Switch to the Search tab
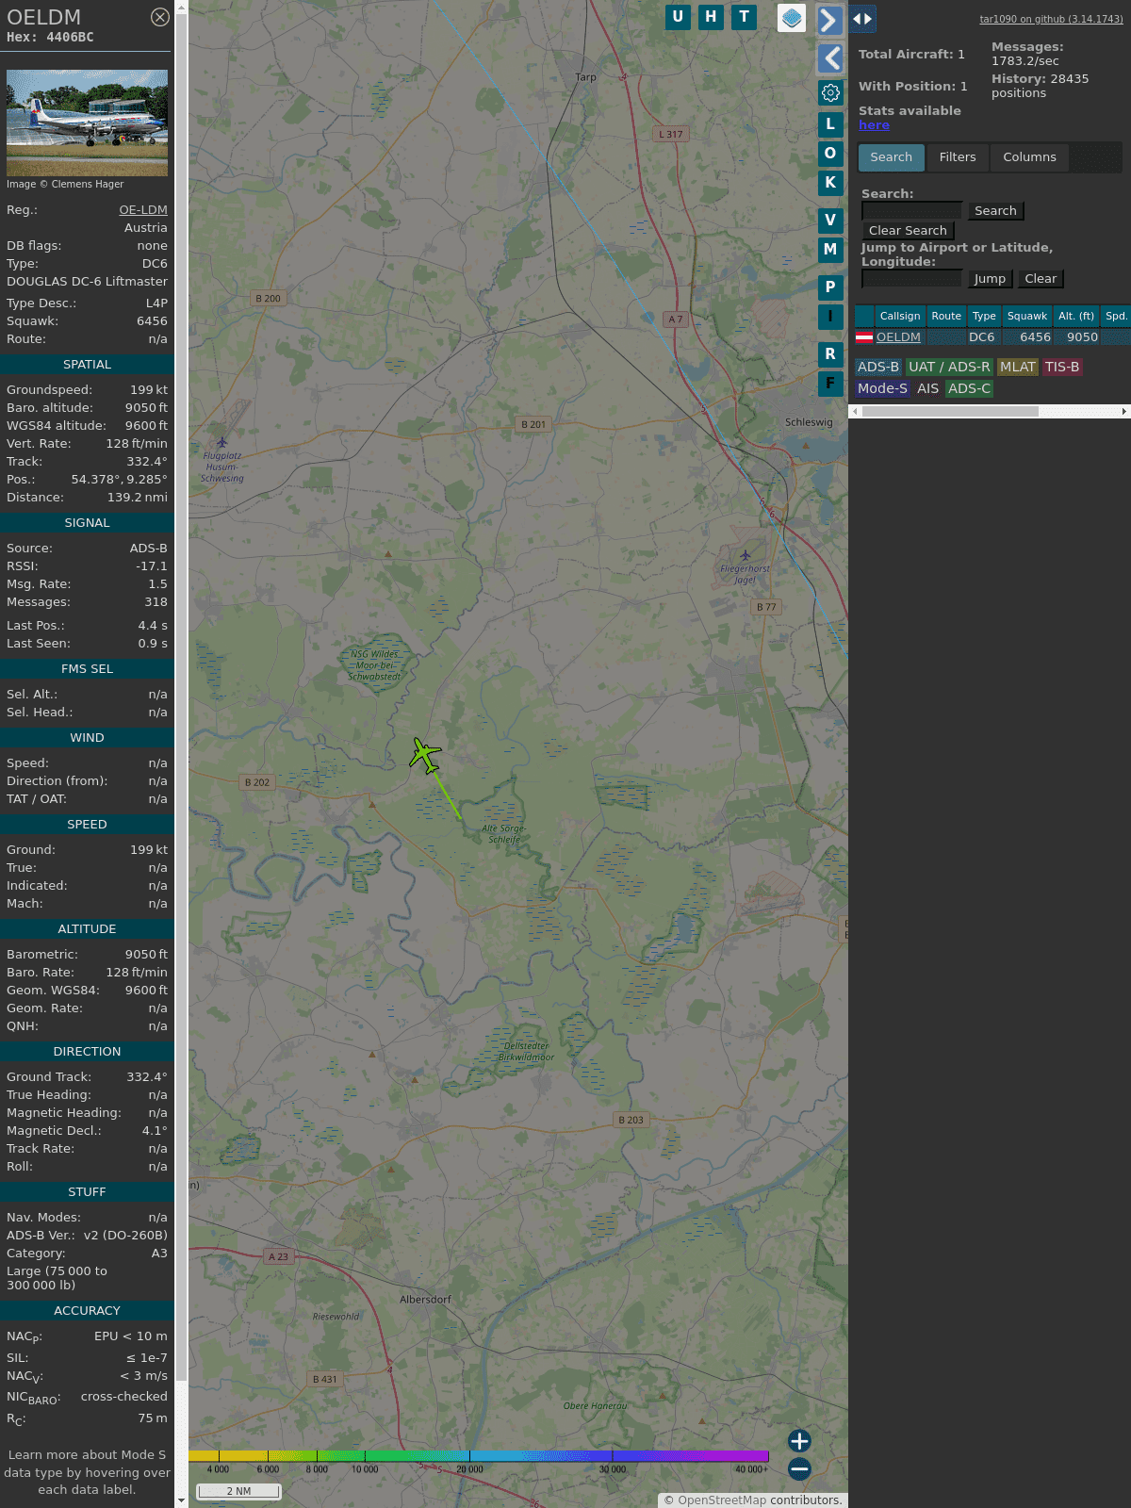Viewport: 1131px width, 1508px height. tap(892, 157)
